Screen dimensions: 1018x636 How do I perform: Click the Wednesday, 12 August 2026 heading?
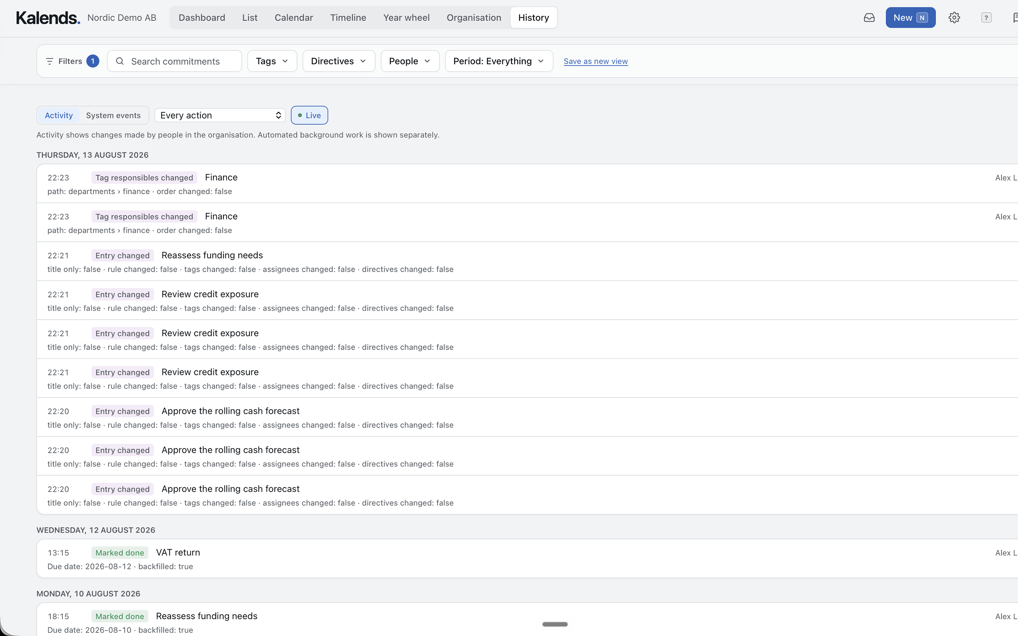[96, 530]
